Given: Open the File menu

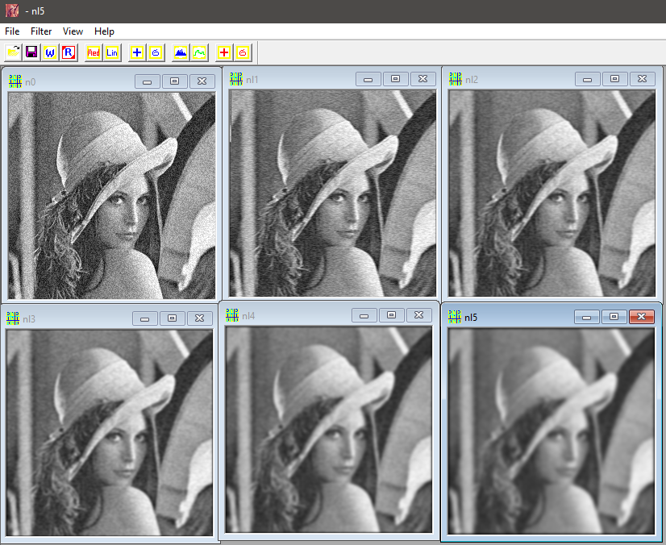Looking at the screenshot, I should 12,31.
